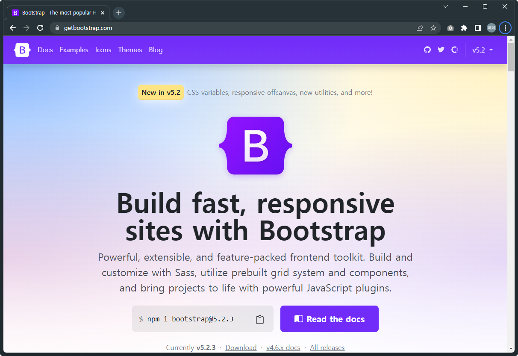Click the large Bootstrap B logo
Screen dimensions: 518x356
pyautogui.click(x=256, y=146)
